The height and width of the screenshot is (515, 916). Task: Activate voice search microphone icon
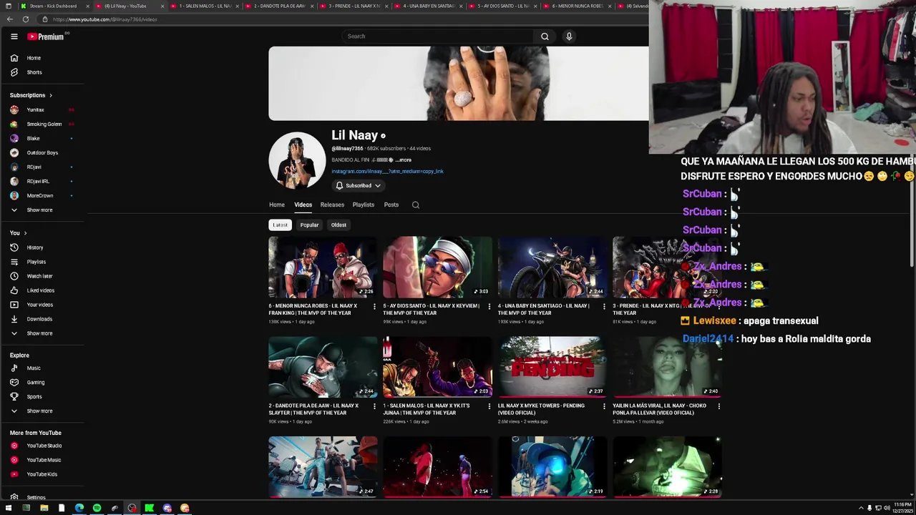tap(569, 36)
